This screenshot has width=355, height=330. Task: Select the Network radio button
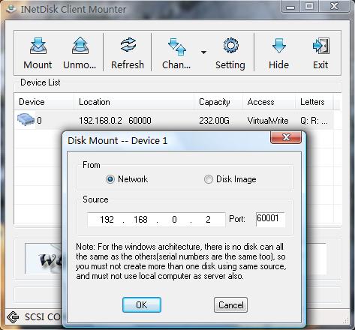click(x=110, y=179)
